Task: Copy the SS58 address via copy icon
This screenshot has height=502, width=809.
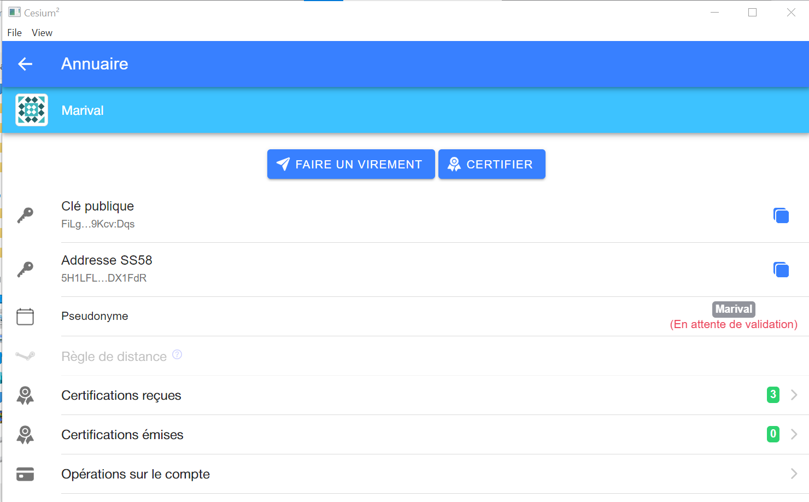Action: click(781, 270)
